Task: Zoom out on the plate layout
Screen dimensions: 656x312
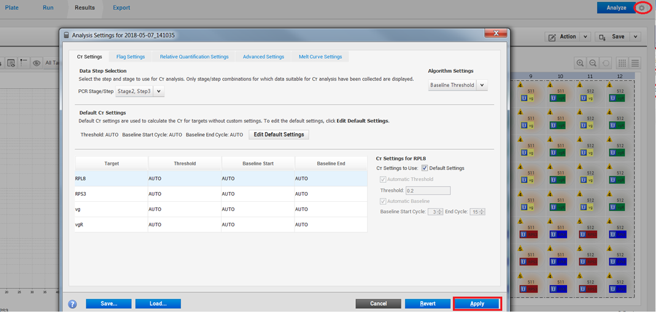Action: (x=593, y=63)
